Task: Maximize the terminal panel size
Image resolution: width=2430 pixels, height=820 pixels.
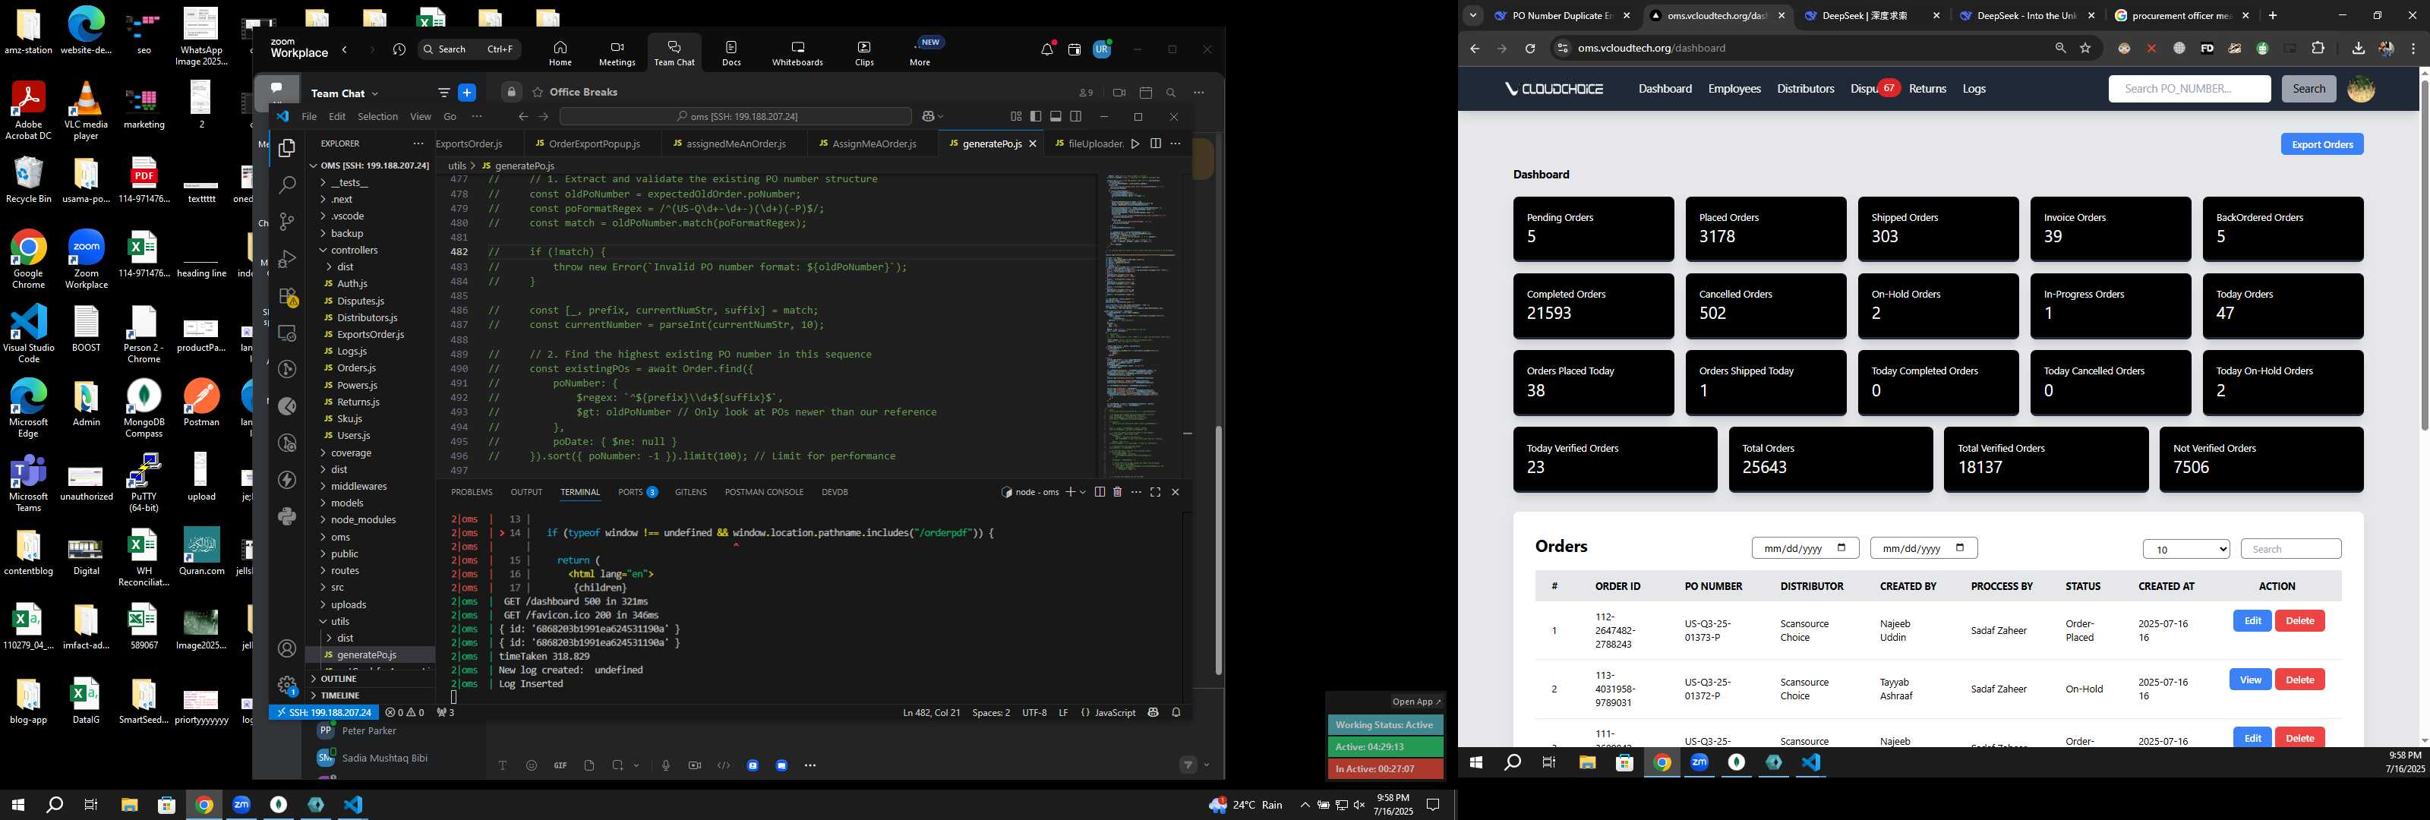Action: pyautogui.click(x=1154, y=492)
